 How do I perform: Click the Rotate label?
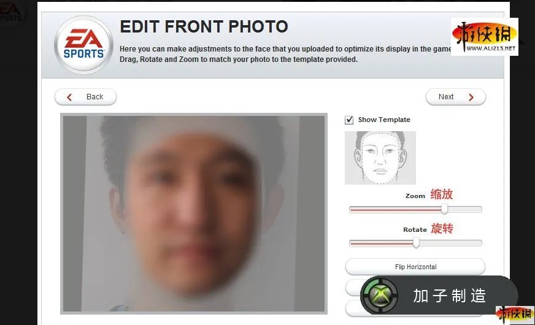[415, 229]
